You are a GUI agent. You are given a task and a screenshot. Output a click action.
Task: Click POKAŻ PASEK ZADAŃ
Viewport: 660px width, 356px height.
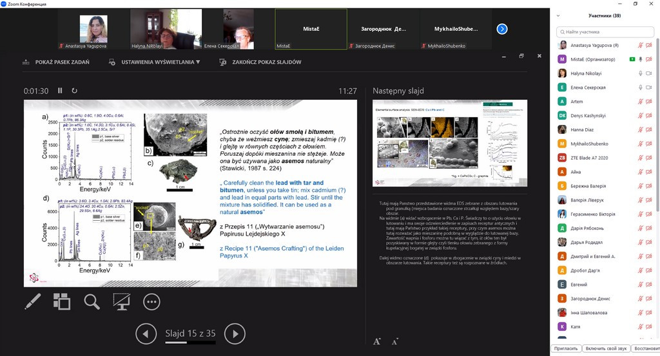point(55,62)
